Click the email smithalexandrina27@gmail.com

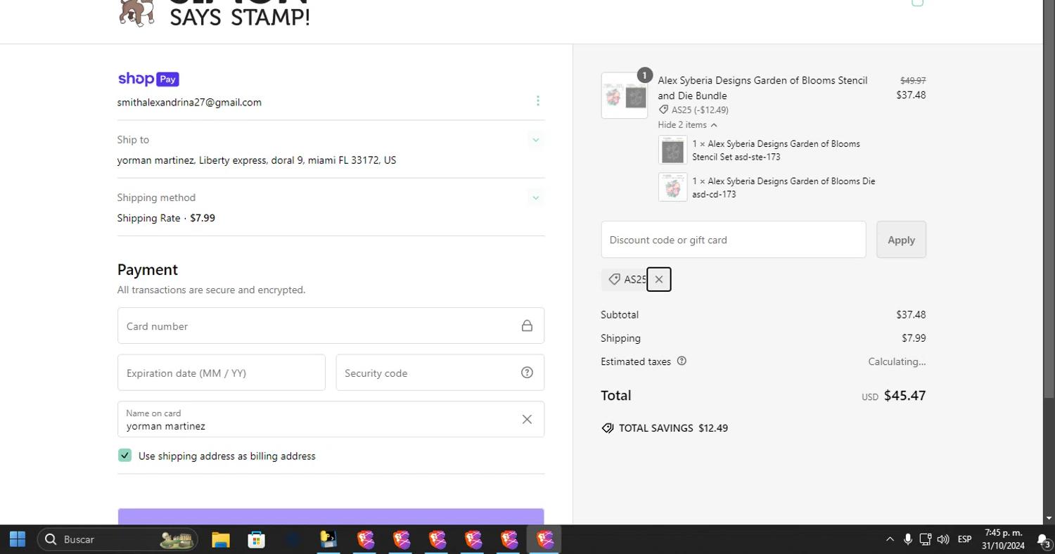coord(189,102)
